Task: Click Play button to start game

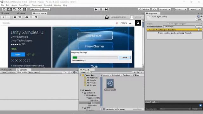Action: (96, 9)
